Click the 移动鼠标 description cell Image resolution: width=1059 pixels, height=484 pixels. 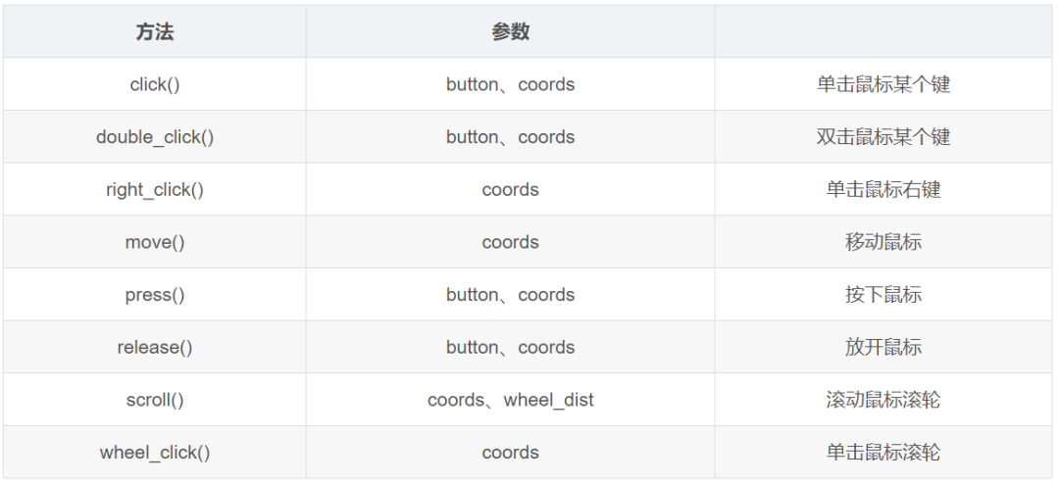pos(882,242)
